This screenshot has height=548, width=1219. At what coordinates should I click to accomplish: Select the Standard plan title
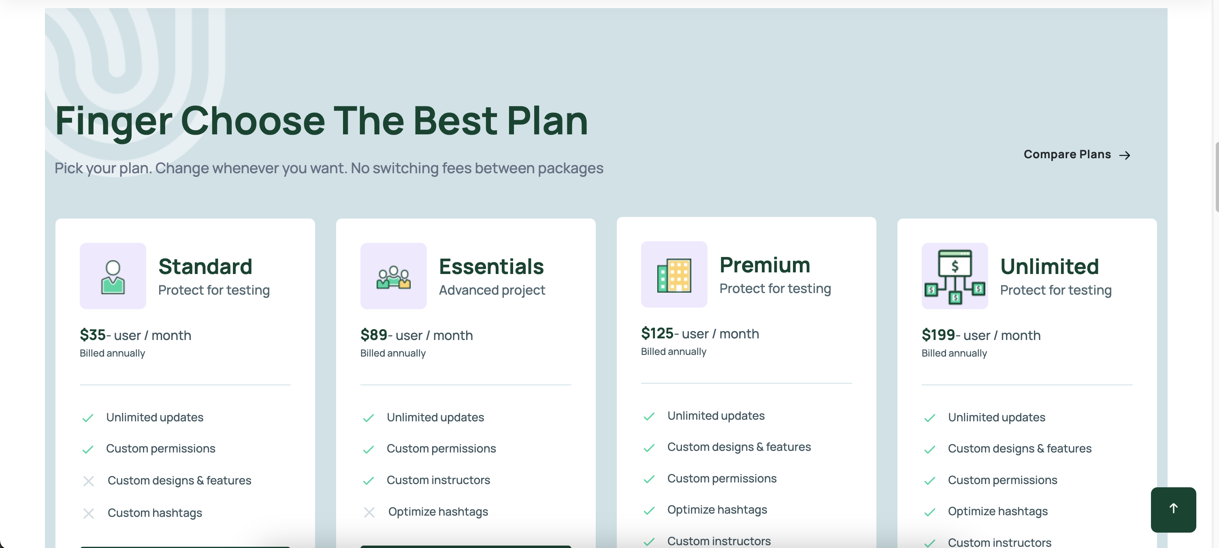[x=205, y=267]
